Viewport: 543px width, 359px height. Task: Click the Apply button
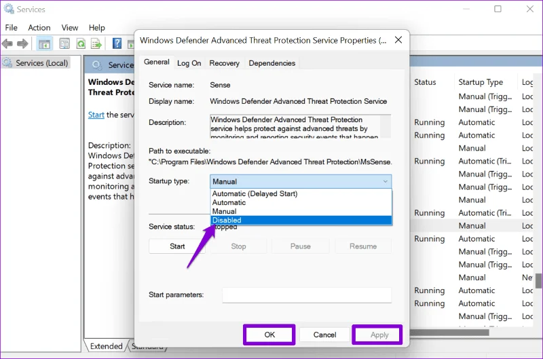377,335
